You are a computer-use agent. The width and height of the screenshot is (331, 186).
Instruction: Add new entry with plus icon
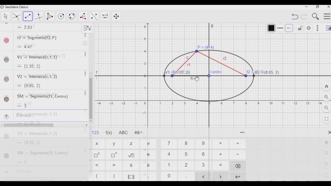tap(6, 116)
